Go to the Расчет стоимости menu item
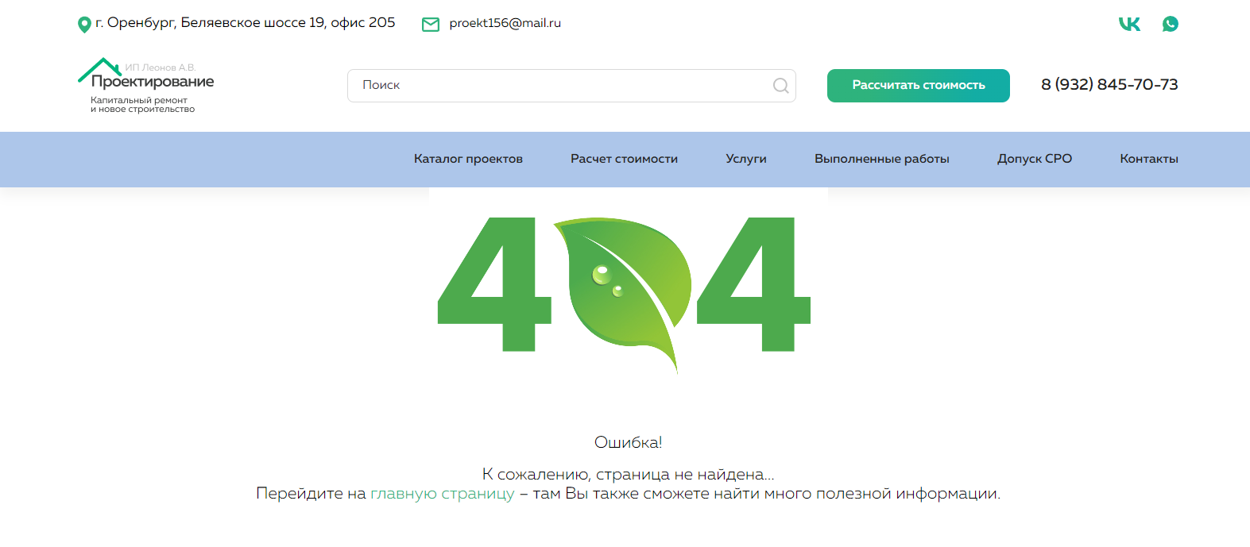 (x=624, y=159)
